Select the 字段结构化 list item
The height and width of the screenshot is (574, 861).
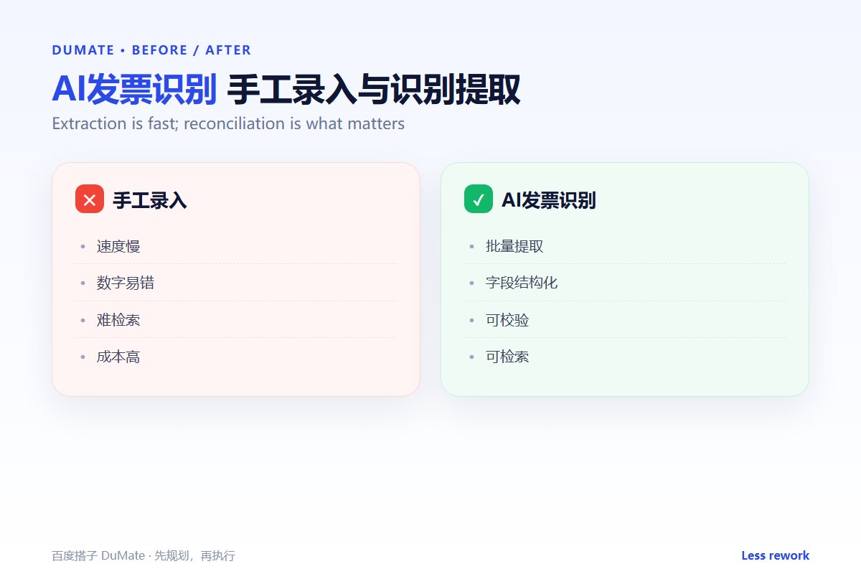(x=625, y=283)
